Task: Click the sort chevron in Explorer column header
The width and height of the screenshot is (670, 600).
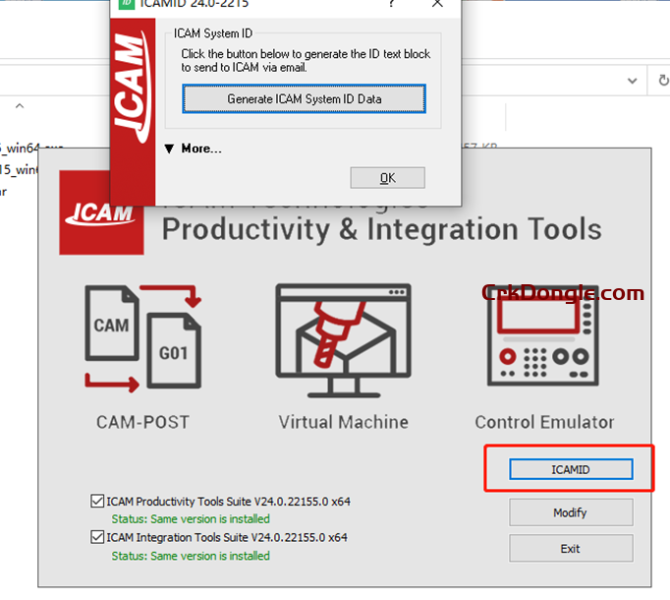Action: pyautogui.click(x=19, y=104)
